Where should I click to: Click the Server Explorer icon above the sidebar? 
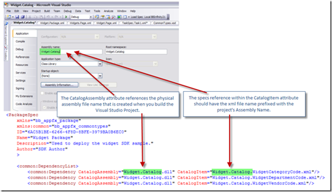coord(6,23)
